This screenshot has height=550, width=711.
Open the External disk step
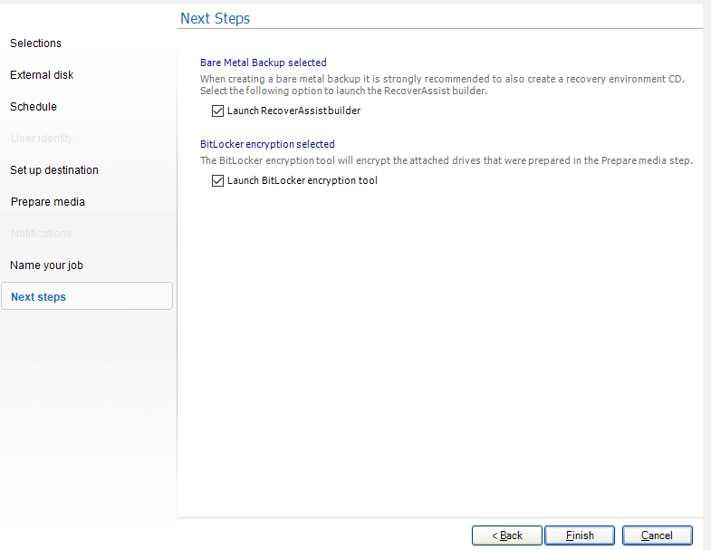coord(42,75)
